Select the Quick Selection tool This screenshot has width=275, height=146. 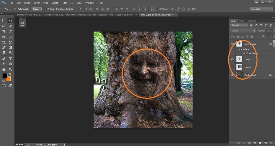[x=10, y=26]
